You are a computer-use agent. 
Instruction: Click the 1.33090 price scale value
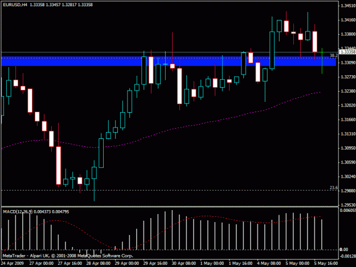click(x=348, y=63)
